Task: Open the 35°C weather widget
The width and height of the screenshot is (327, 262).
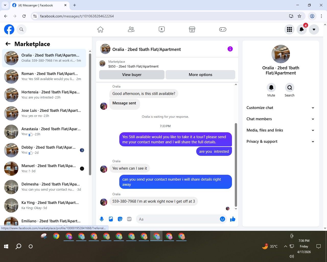Action: (270, 246)
